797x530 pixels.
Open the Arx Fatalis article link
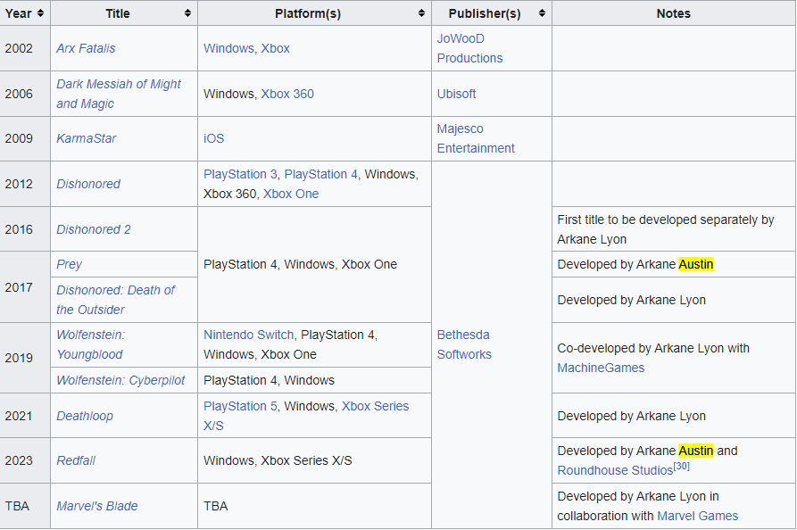tap(86, 48)
